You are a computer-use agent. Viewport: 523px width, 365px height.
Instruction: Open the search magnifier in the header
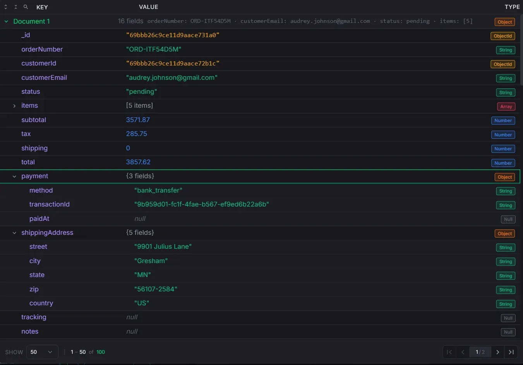[x=26, y=7]
